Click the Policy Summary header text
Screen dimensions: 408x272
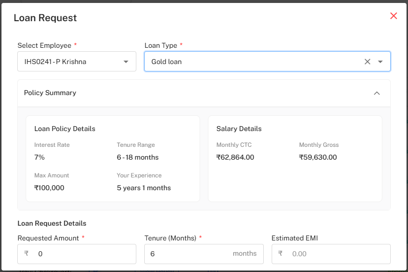[x=50, y=93]
